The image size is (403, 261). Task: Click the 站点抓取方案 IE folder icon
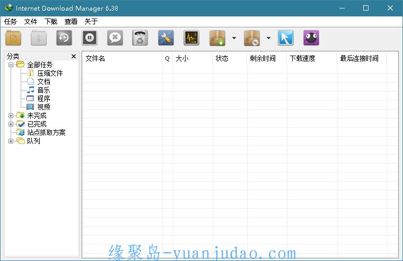pos(21,132)
